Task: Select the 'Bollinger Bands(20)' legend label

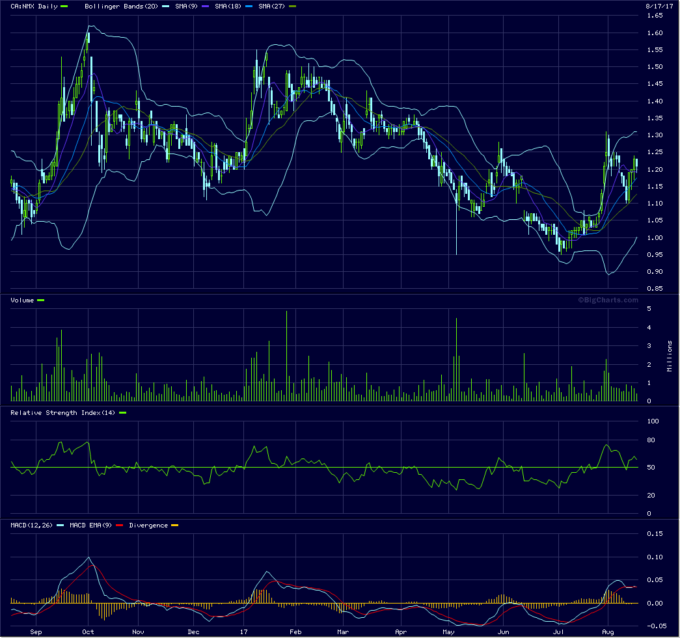Action: [121, 7]
